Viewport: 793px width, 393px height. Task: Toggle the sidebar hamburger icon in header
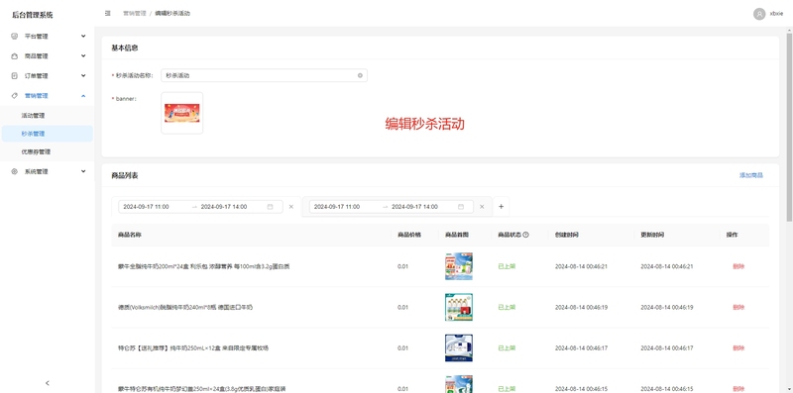coord(108,14)
